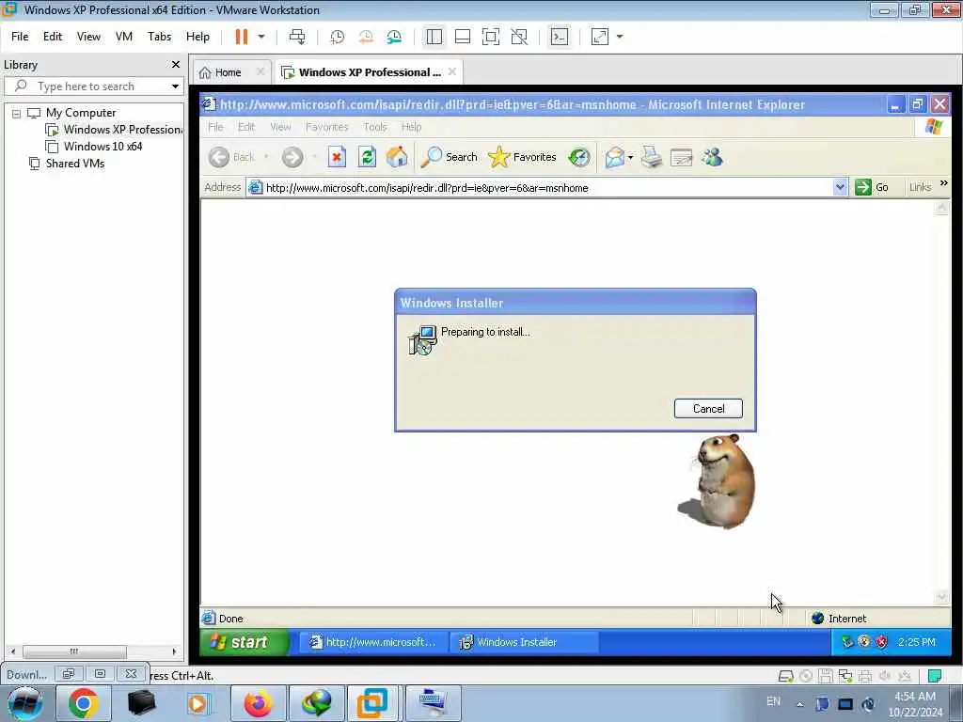Open the power options dropdown arrow
The width and height of the screenshot is (963, 722).
tap(261, 37)
